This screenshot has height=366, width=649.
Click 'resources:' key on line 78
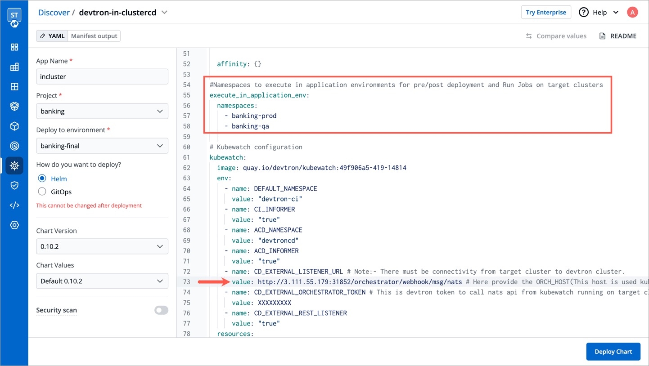click(x=235, y=333)
